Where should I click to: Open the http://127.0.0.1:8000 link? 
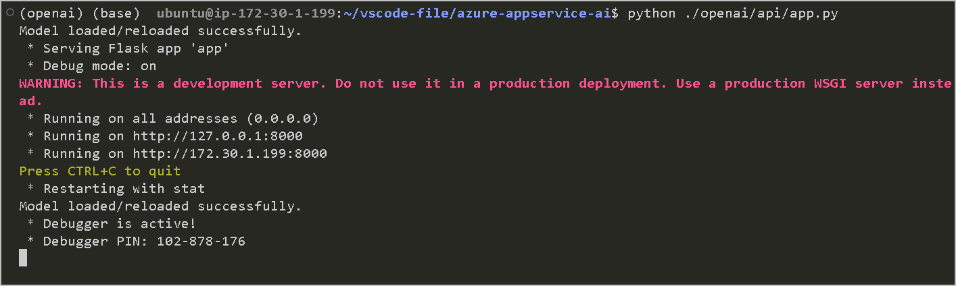[x=218, y=136]
